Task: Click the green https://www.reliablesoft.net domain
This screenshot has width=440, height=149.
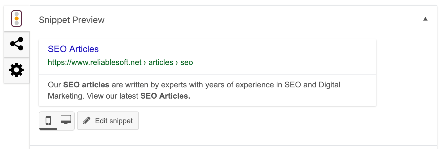Action: point(95,62)
